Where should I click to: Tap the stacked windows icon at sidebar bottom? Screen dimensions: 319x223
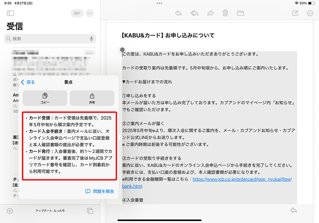coord(90,211)
